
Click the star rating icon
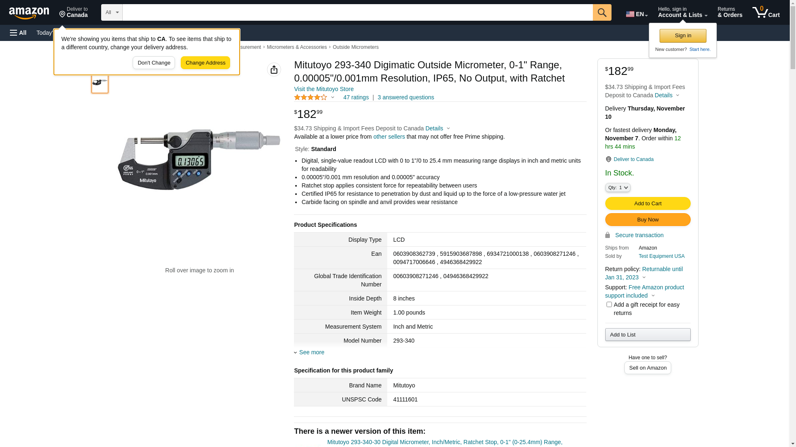[311, 97]
